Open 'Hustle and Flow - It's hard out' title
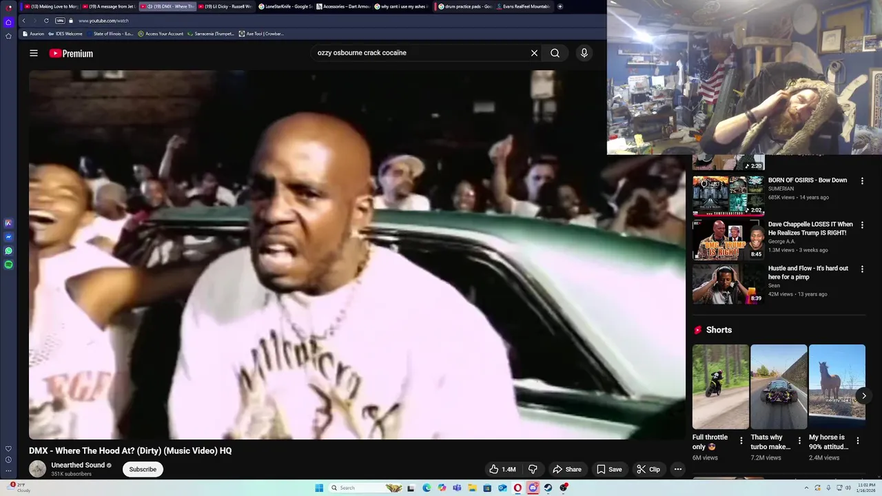The image size is (882, 496). point(808,273)
